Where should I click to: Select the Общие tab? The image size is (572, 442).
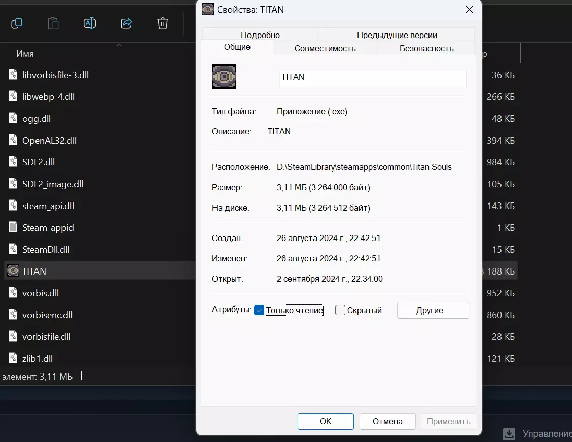[237, 47]
